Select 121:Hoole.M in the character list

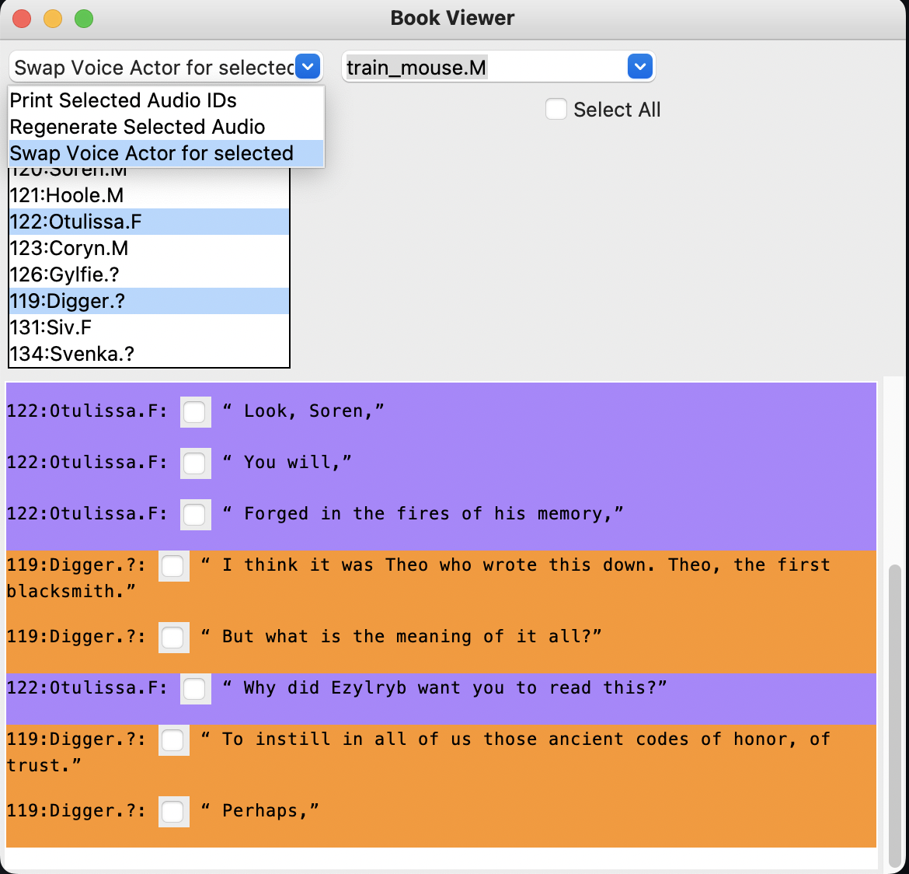click(67, 195)
